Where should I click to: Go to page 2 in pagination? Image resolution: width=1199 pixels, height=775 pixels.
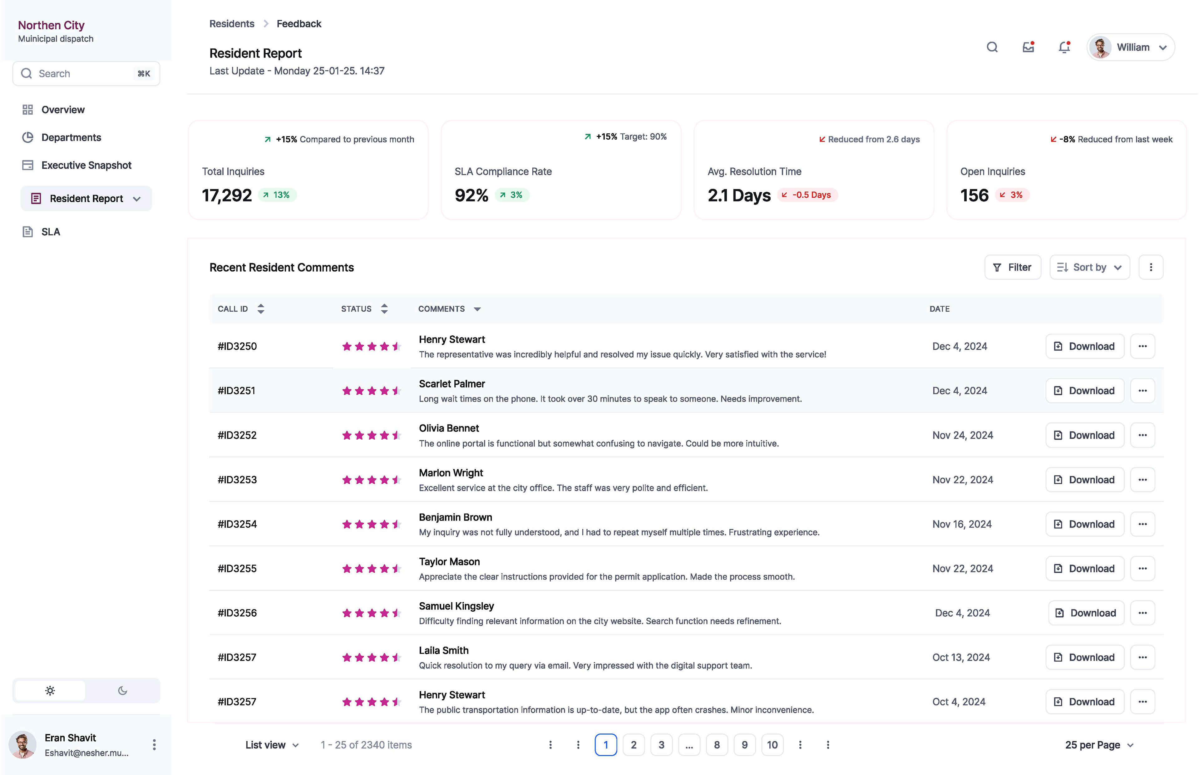[x=633, y=745]
